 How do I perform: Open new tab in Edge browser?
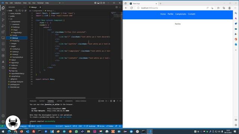[160, 3]
